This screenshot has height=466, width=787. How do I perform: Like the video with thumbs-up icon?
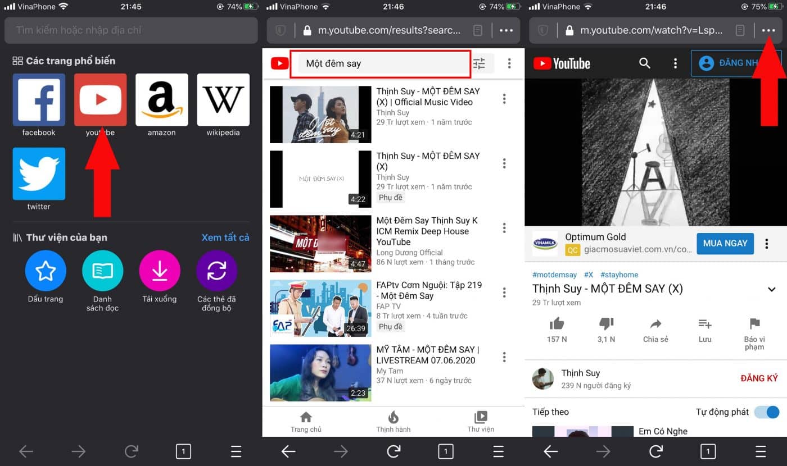tap(557, 324)
